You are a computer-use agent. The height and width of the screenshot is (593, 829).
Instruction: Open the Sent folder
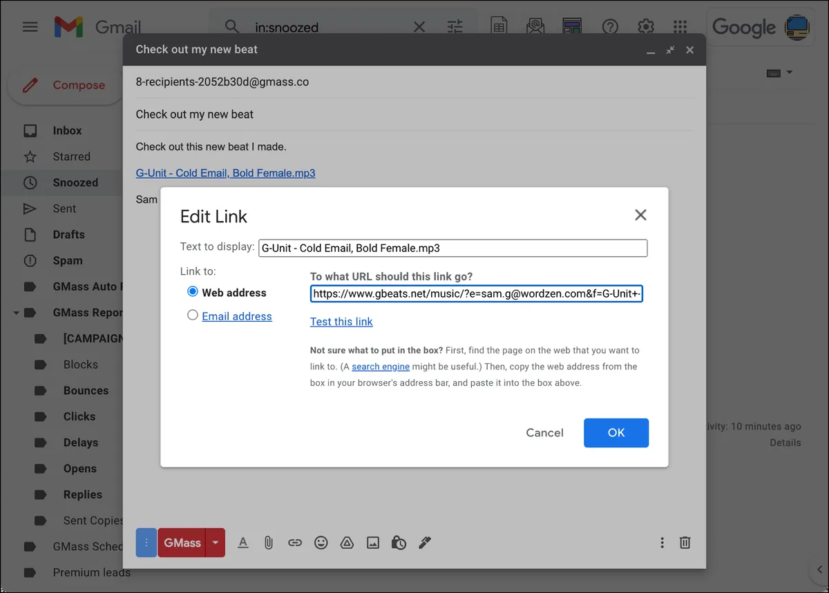tap(64, 208)
